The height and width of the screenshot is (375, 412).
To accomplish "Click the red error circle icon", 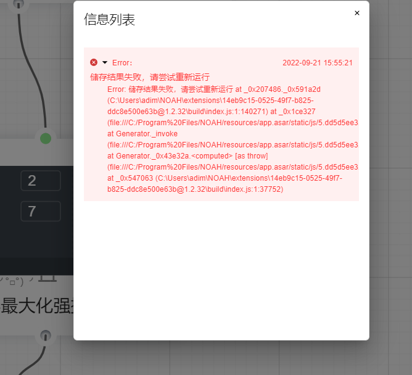I will click(x=94, y=62).
